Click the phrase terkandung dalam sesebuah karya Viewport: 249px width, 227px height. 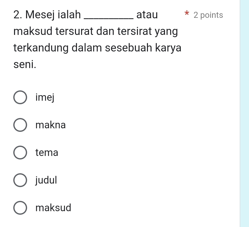point(97,48)
